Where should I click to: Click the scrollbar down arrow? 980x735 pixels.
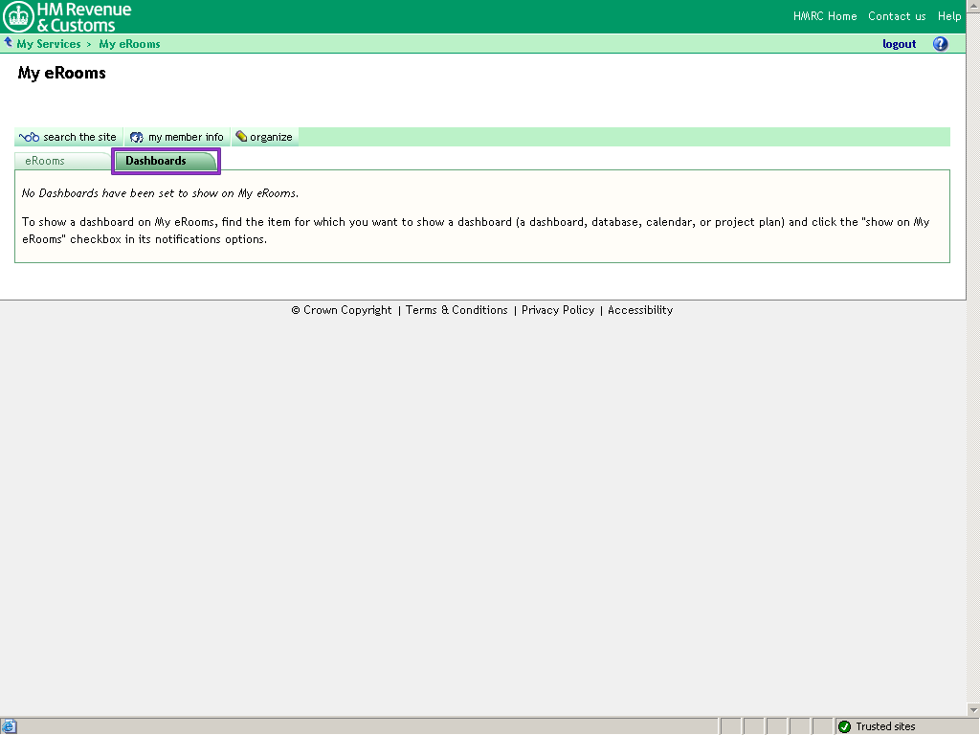coord(973,709)
